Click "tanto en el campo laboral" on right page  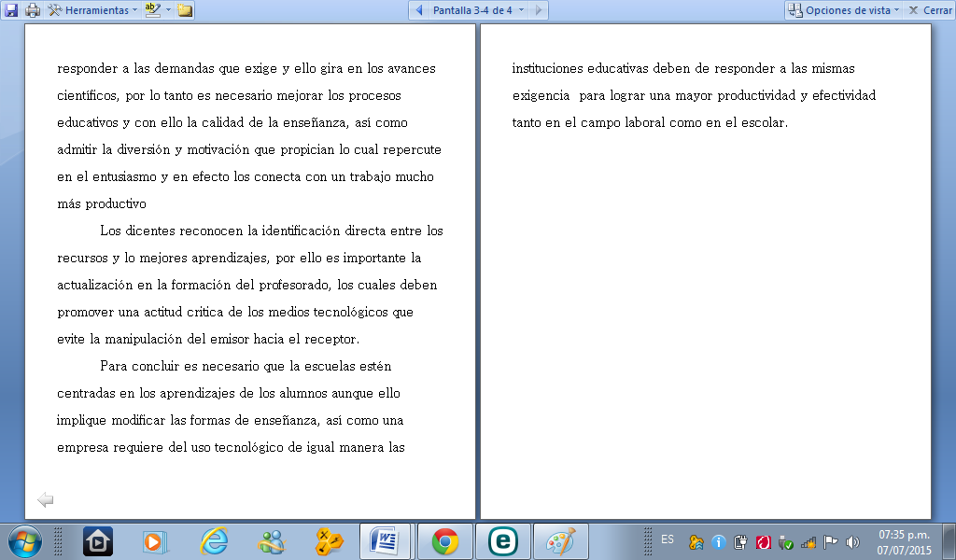tap(589, 122)
